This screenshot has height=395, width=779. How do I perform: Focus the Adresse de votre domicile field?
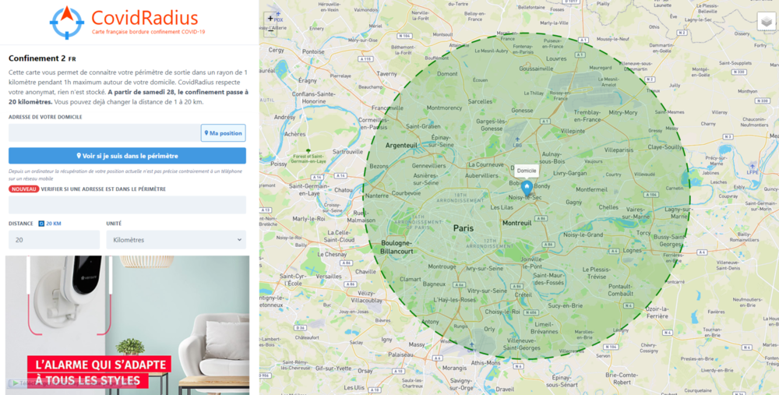tap(104, 132)
